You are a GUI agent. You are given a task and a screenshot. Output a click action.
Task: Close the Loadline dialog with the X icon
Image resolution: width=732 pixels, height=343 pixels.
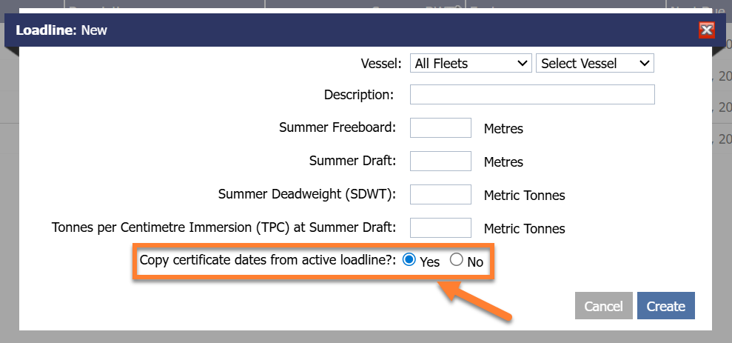706,30
